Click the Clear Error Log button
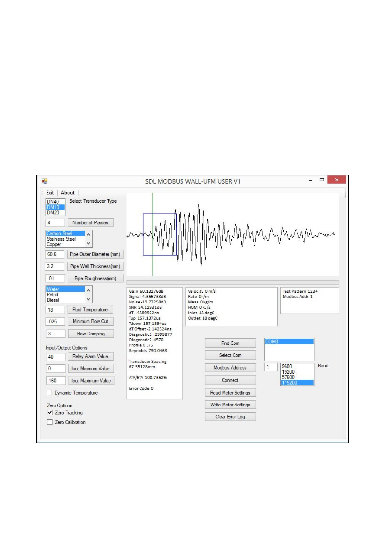Image resolution: width=385 pixels, height=544 pixels. (230, 417)
